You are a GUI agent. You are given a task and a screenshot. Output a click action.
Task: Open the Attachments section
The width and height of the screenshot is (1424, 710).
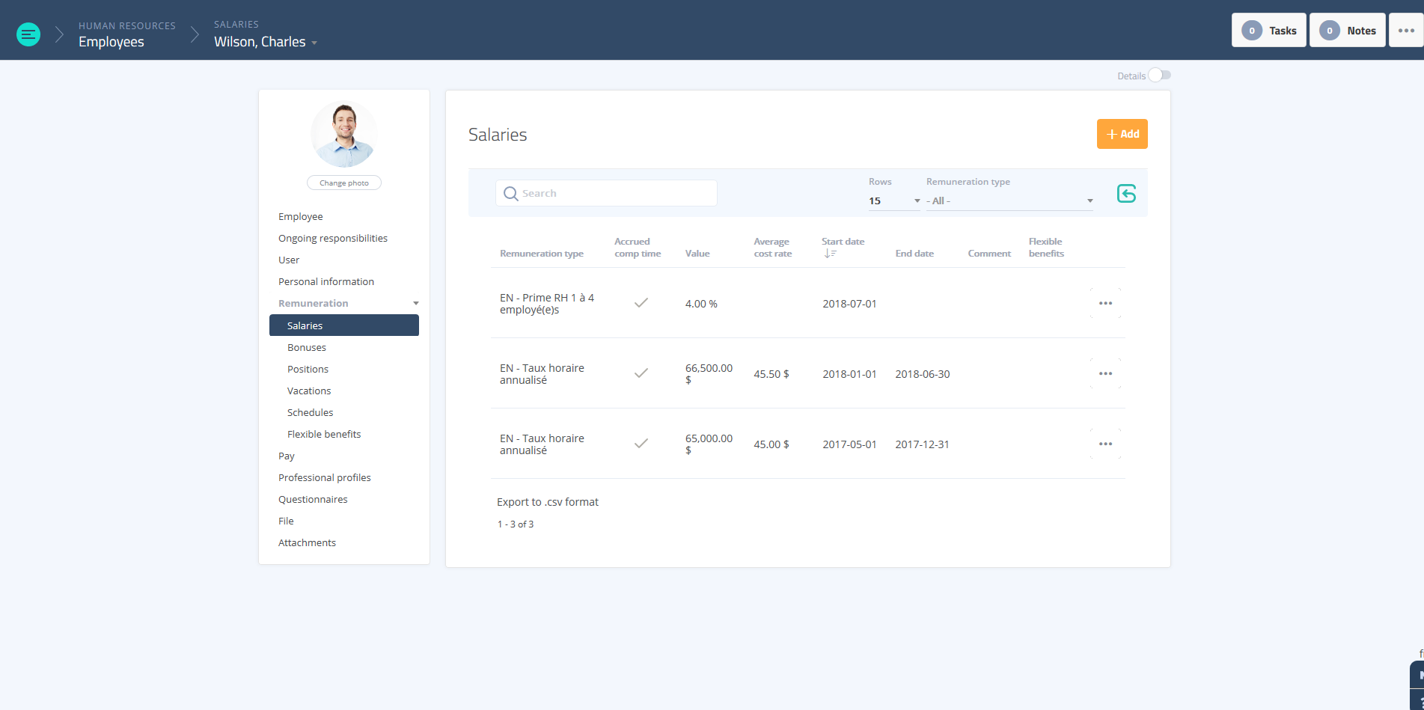(x=307, y=542)
